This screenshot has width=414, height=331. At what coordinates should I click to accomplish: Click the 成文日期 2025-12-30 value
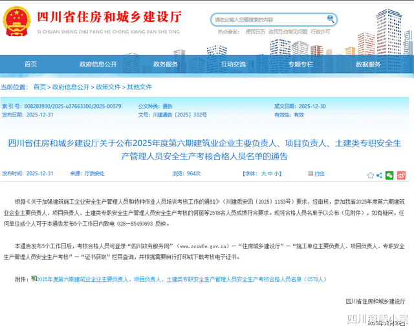click(x=312, y=106)
